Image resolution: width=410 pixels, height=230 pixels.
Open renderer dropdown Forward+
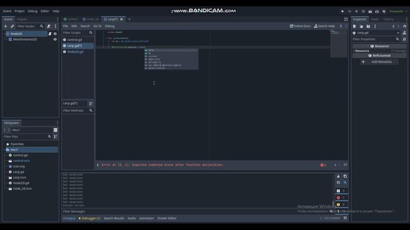[x=398, y=11]
